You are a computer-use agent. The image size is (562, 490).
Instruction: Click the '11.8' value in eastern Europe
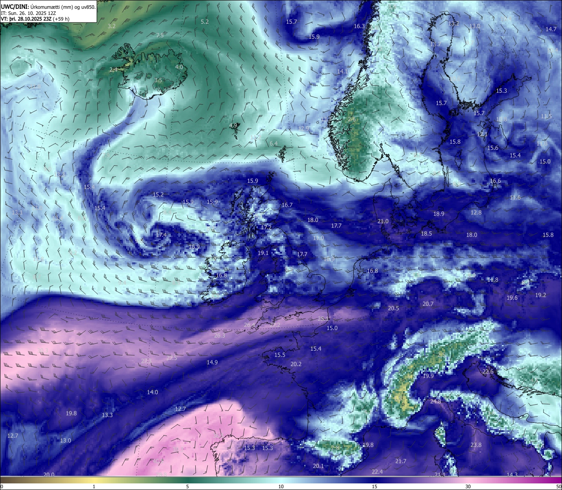click(x=493, y=280)
